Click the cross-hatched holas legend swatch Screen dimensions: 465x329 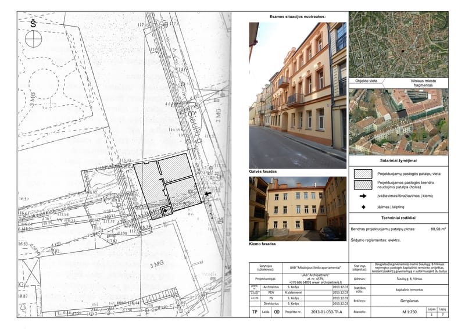pyautogui.click(x=363, y=185)
